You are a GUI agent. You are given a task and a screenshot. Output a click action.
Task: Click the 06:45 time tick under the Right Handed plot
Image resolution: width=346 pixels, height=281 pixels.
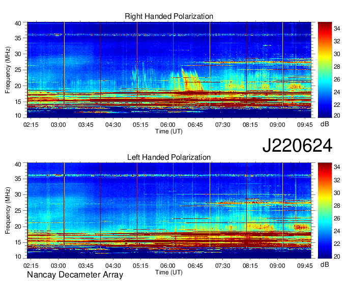(x=195, y=125)
